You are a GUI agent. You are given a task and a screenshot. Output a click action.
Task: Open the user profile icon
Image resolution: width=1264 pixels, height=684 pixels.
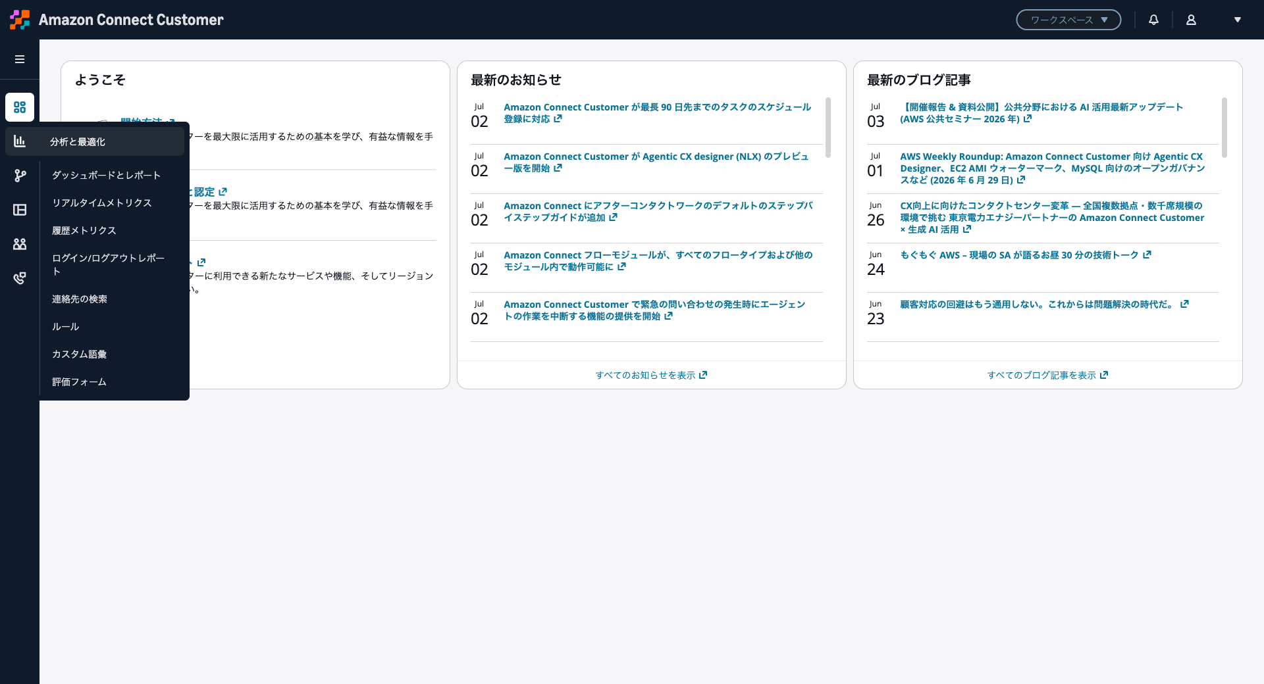(1191, 20)
